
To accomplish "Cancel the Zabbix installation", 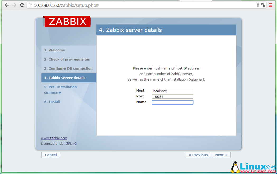I will pyautogui.click(x=51, y=155).
